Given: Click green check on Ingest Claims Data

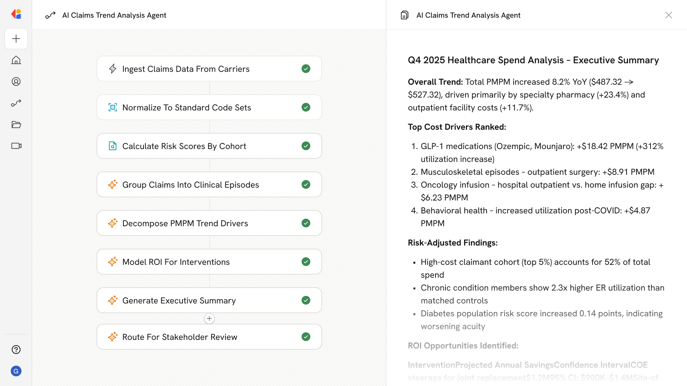Looking at the screenshot, I should 306,69.
